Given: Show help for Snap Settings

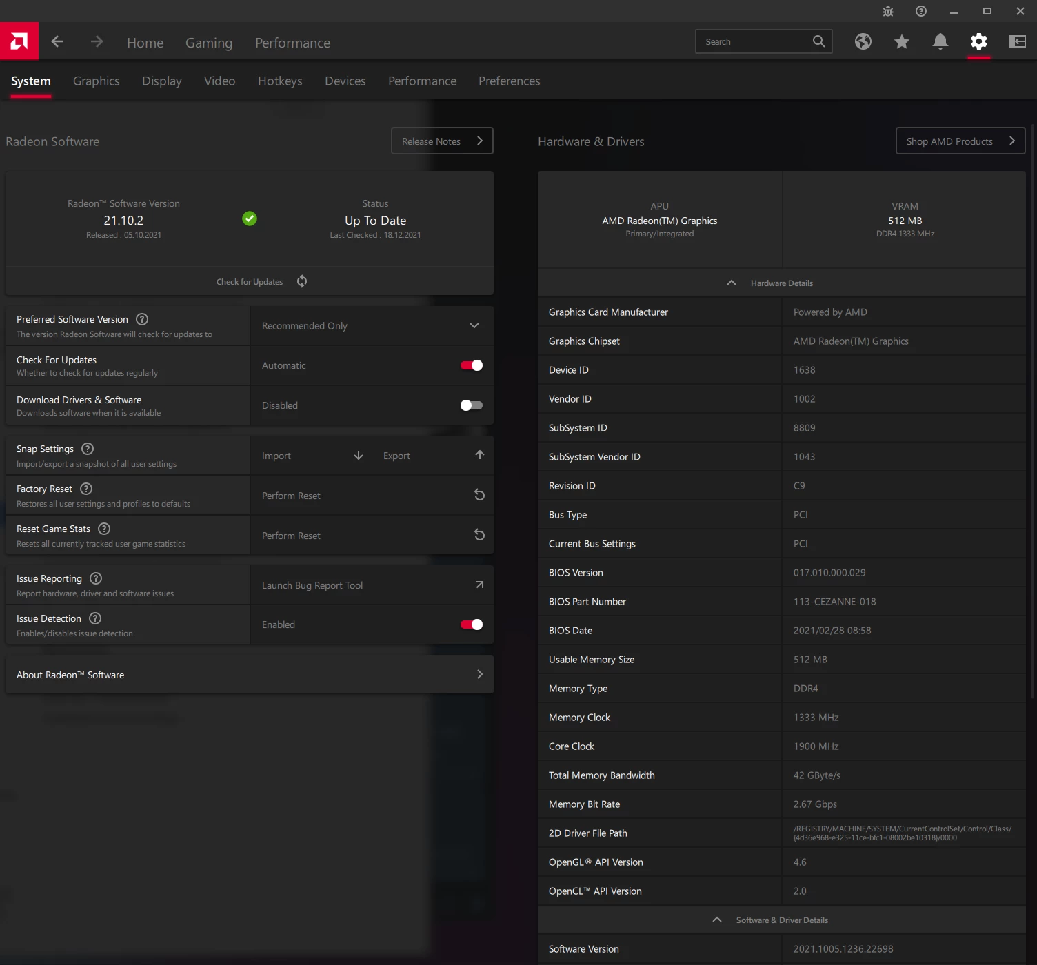Looking at the screenshot, I should coord(88,449).
